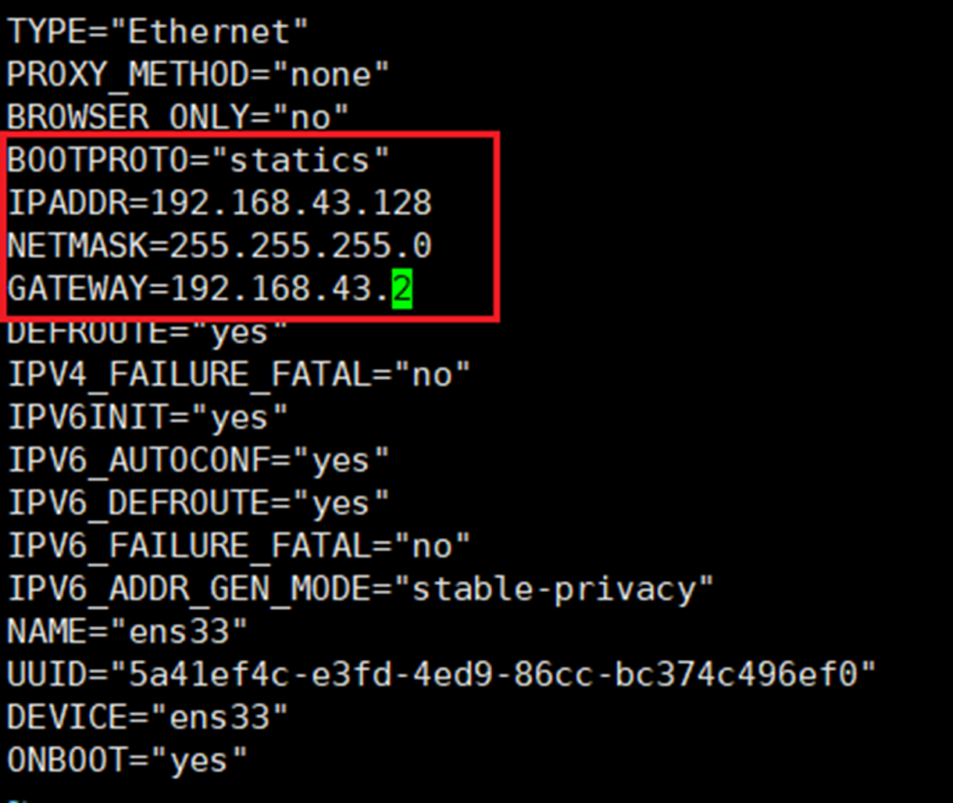Click the PROXY_METHOD "none" value

pos(339,75)
